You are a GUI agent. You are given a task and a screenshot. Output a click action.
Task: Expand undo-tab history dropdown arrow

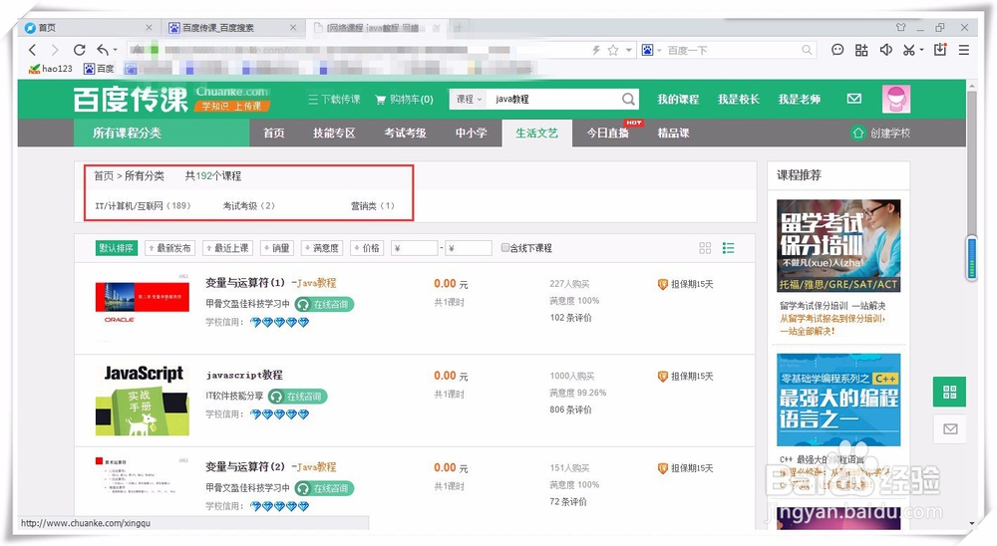pos(115,50)
